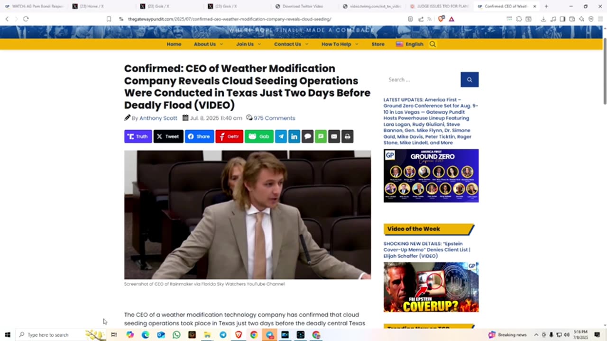This screenshot has width=607, height=341.
Task: Open Brave Shields lion icon
Action: 441,19
